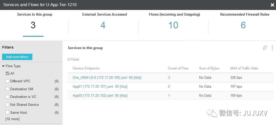Click the flow count for App02
The width and height of the screenshot is (276, 125).
pyautogui.click(x=169, y=95)
